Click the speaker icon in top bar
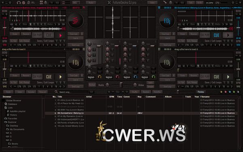This screenshot has height=152, width=243. 41,3
